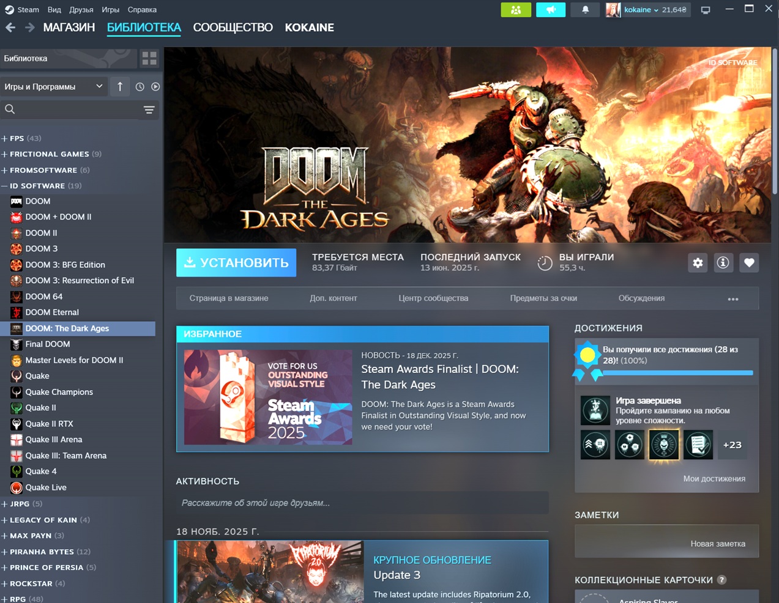
Task: Switch to the МАГАЗИН tab
Action: click(69, 28)
